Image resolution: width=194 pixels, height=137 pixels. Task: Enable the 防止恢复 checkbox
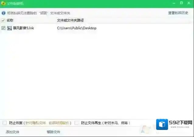pos(5,123)
